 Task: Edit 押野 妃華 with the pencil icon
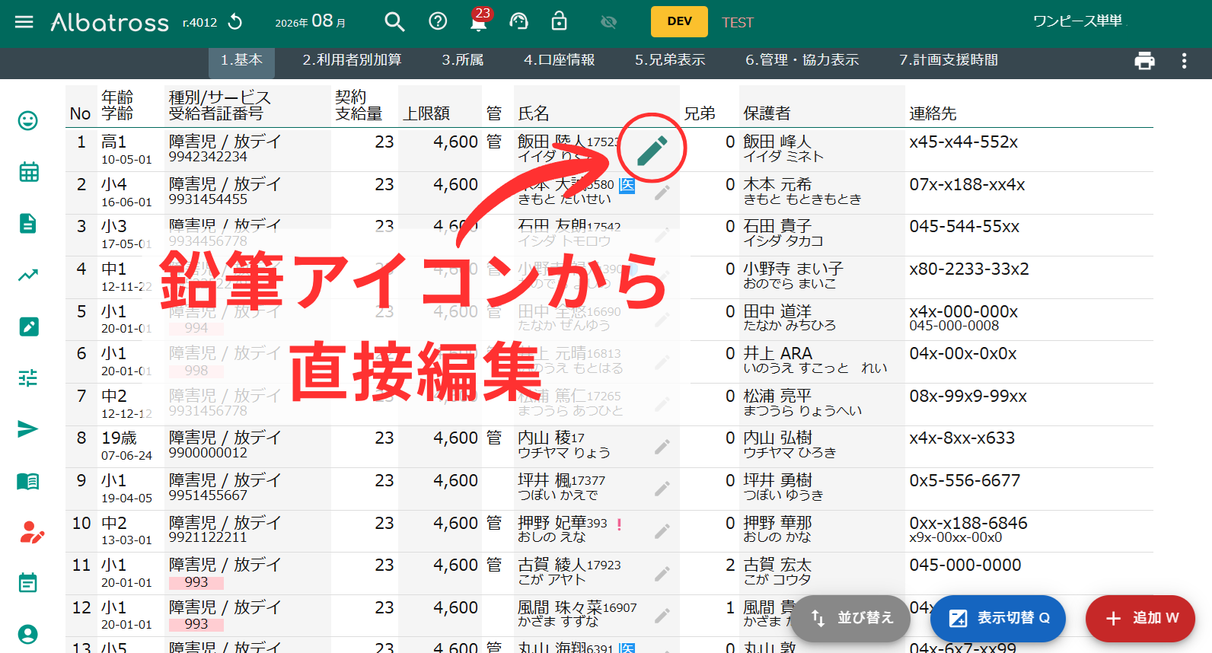point(662,531)
